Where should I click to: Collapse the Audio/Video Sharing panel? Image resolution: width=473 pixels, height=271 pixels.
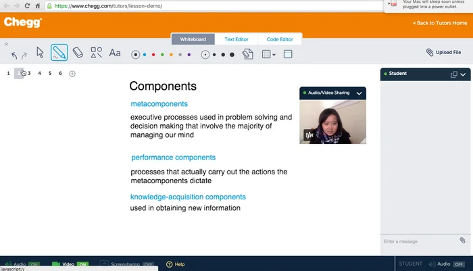(359, 93)
